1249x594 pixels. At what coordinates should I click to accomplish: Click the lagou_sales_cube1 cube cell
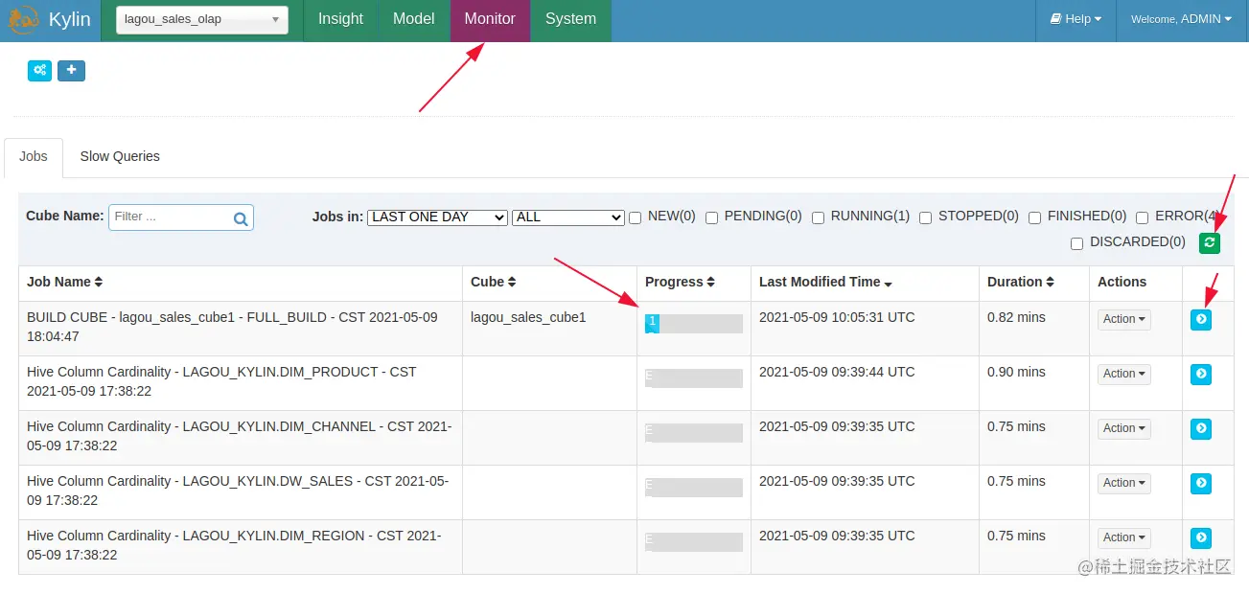click(528, 317)
